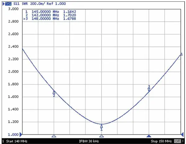Click marker 1 at the SWR curve minimum
Viewport: 186px width, 144px height.
coord(101,126)
